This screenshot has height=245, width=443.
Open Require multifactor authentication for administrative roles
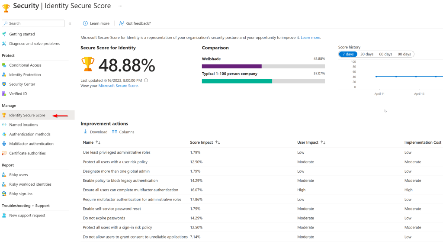[132, 200]
